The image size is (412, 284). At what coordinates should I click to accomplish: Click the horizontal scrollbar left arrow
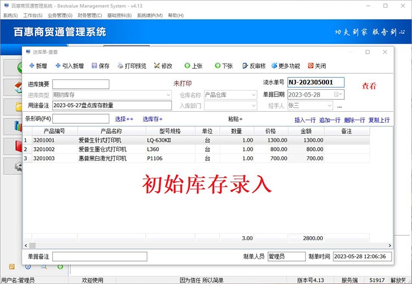26,246
